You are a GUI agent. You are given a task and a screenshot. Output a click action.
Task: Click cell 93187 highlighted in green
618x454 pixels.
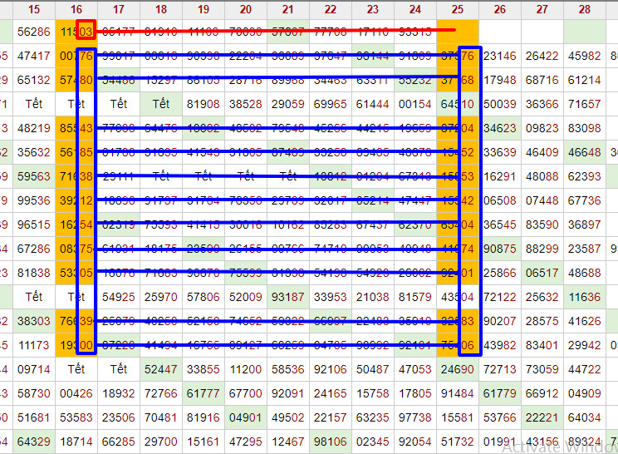tap(288, 297)
